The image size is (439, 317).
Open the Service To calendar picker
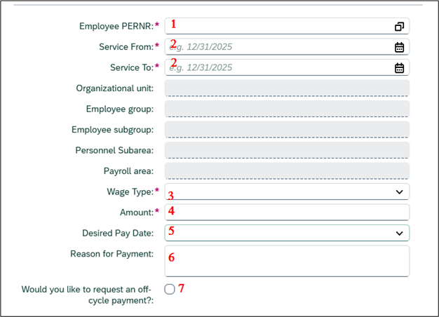tap(399, 68)
